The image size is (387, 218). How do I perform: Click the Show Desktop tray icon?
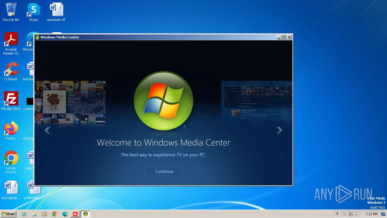(x=384, y=214)
